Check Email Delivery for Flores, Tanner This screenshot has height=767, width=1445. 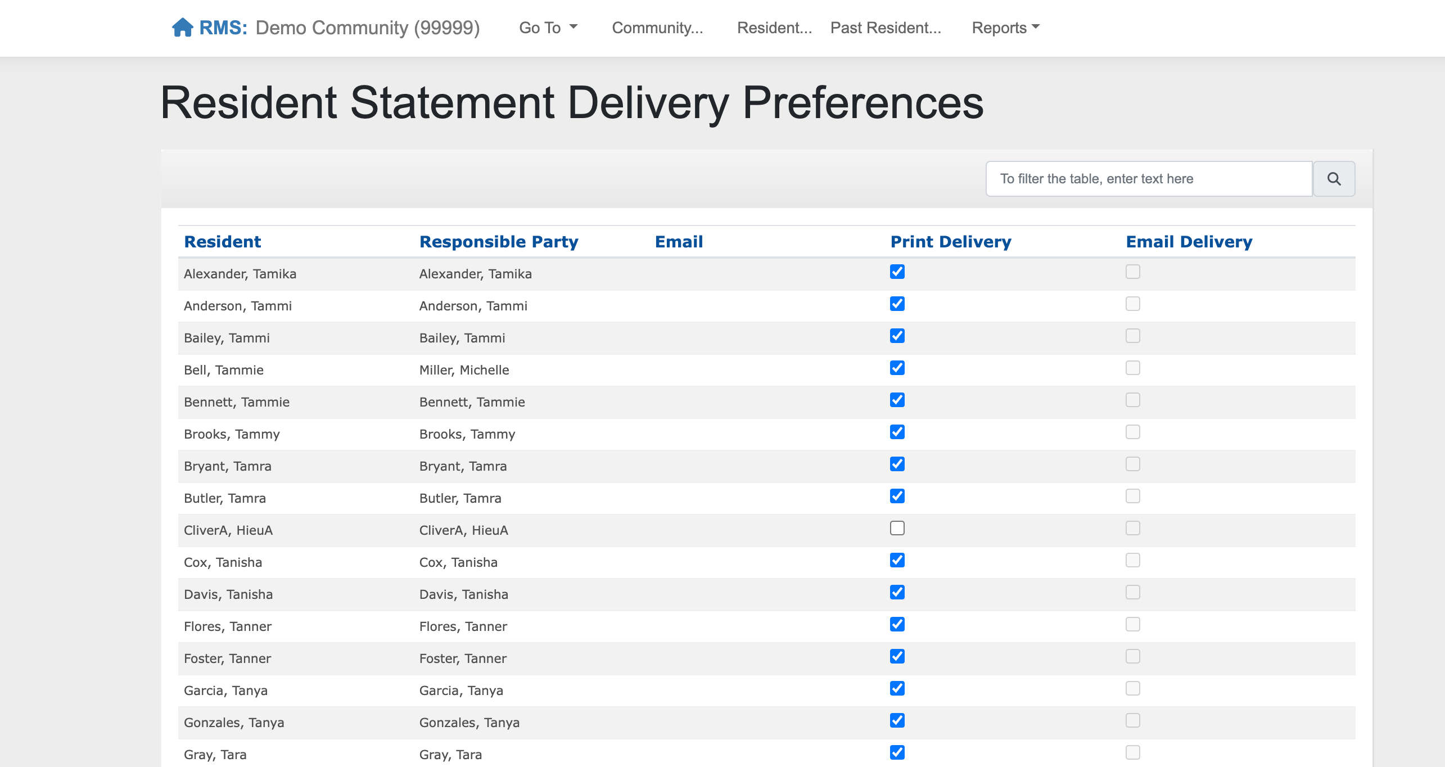(x=1133, y=624)
